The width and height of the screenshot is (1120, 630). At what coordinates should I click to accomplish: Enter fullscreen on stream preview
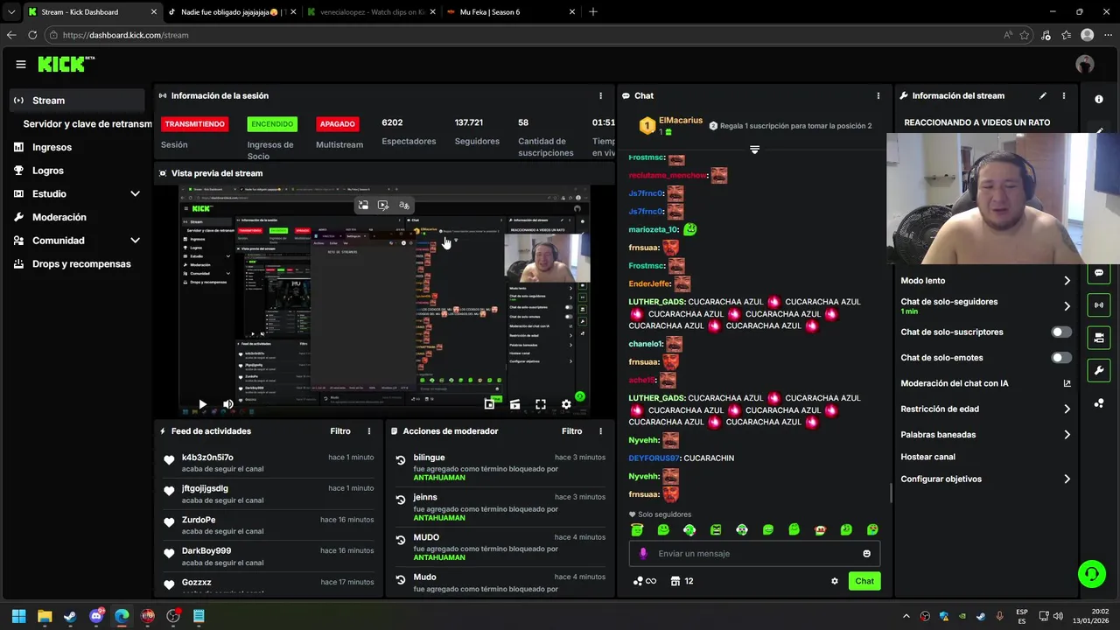click(541, 404)
